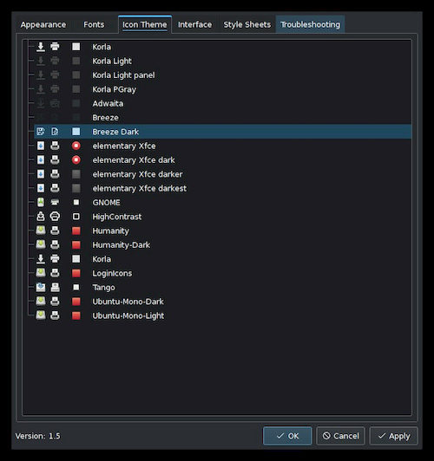
Task: Click the printer icon in elementary Xfce darker row
Action: click(55, 174)
